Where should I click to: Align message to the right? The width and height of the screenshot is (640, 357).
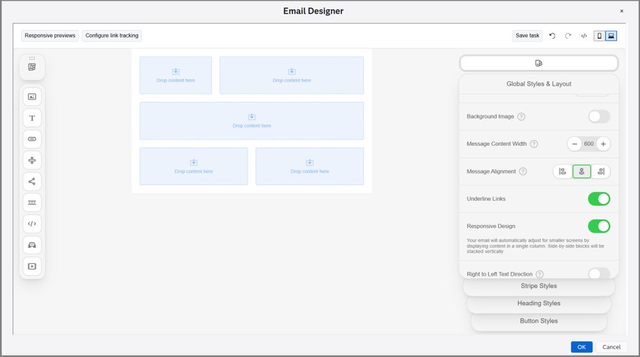(601, 172)
